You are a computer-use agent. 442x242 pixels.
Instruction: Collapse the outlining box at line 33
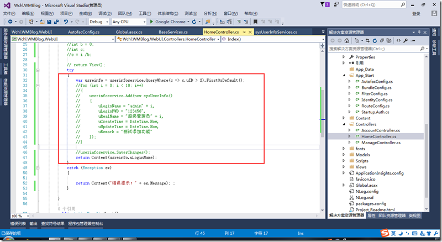[x=38, y=86]
